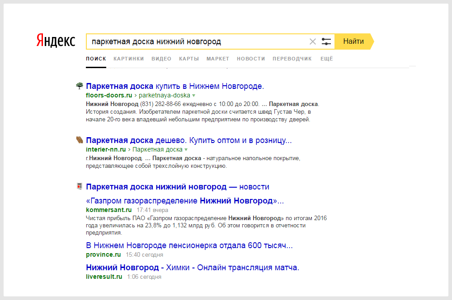Switch to the Видео tab
The width and height of the screenshot is (452, 300).
(x=161, y=59)
